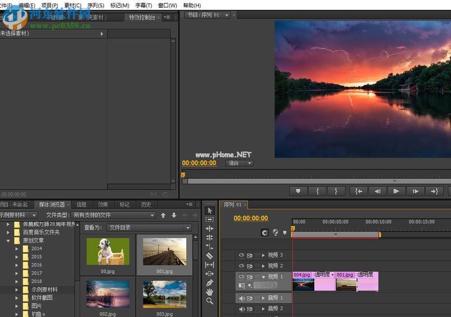
Task: Select the Pen tool in the toolbox
Action: click(209, 283)
